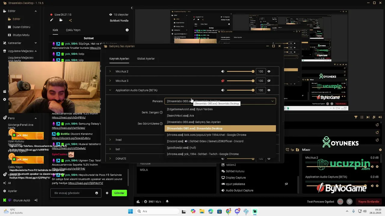Image resolution: width=385 pixels, height=216 pixels.
Task: Click the filter funnel icon above events list
Action: pos(356,117)
